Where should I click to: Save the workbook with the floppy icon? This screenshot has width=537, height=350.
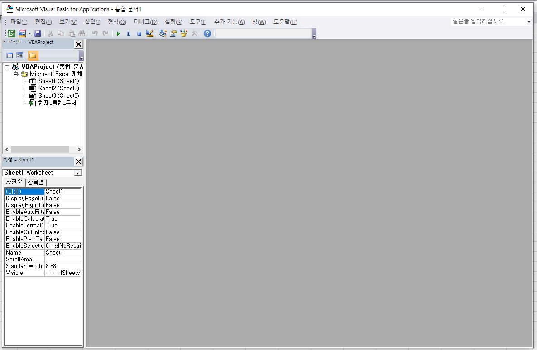coord(38,33)
